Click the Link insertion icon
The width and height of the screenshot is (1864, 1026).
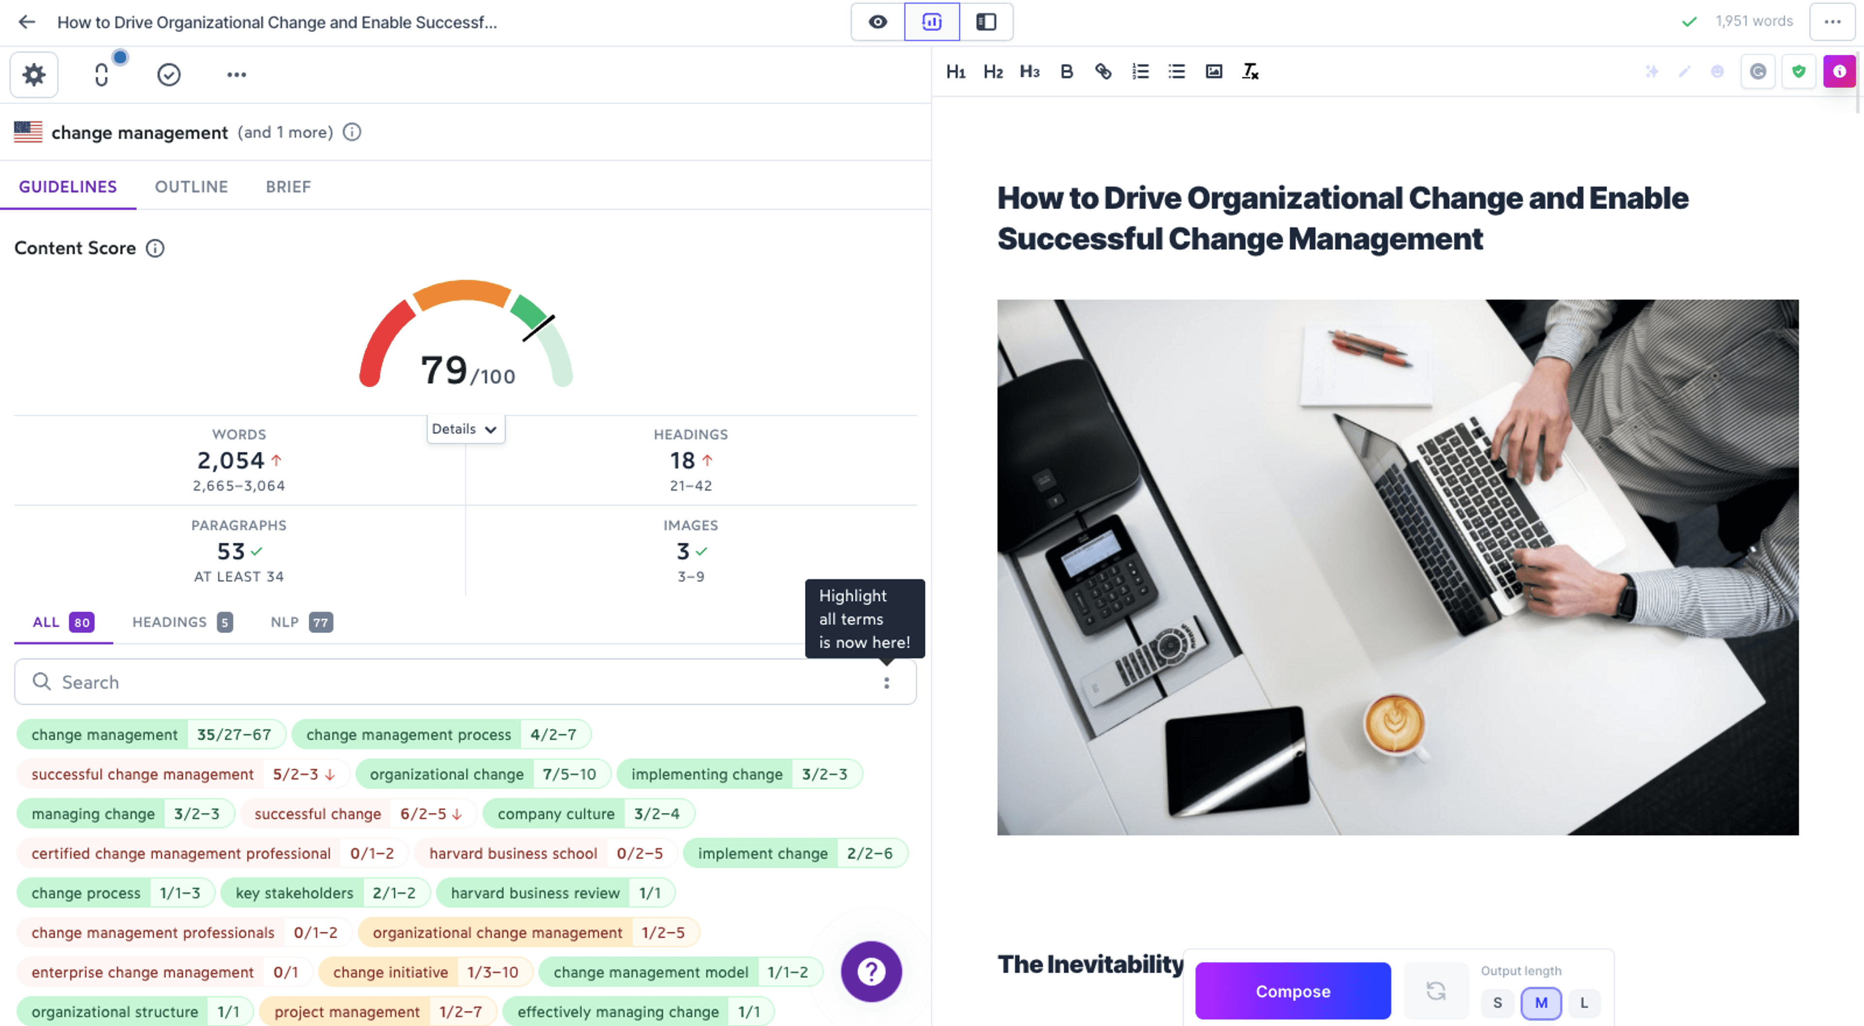[1102, 72]
